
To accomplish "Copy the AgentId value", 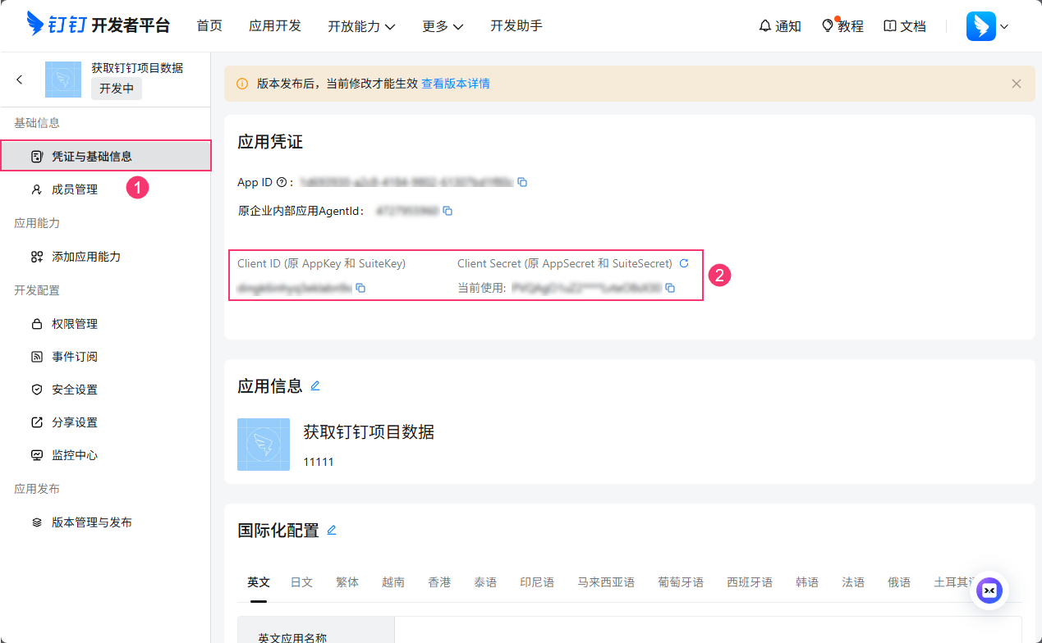I will [x=448, y=211].
